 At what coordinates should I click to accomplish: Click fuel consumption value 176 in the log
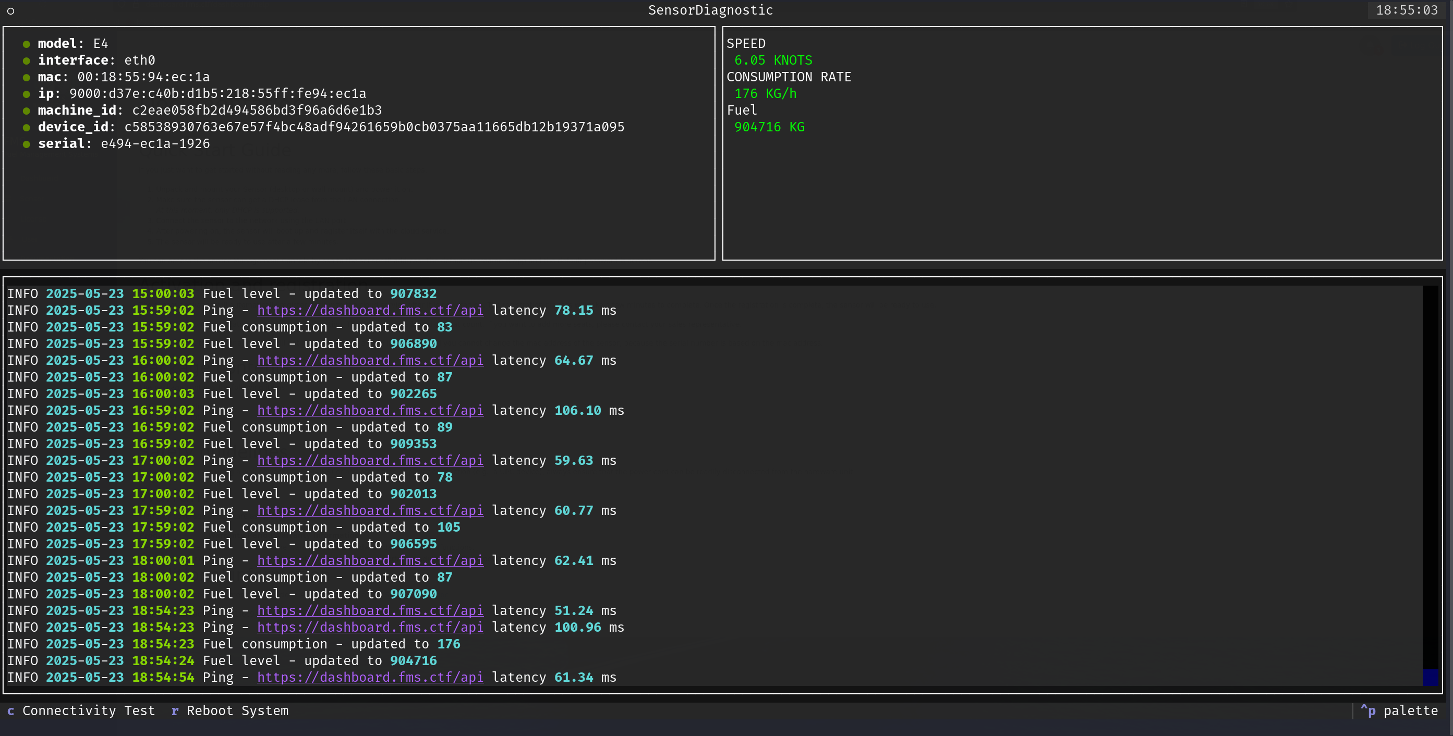[449, 644]
